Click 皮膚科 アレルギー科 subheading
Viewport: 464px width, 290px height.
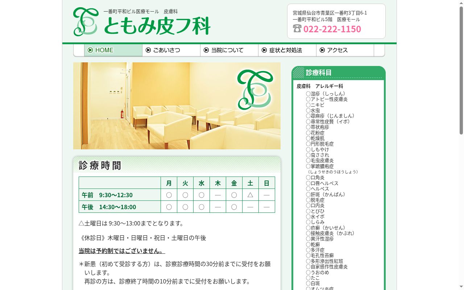(x=320, y=86)
